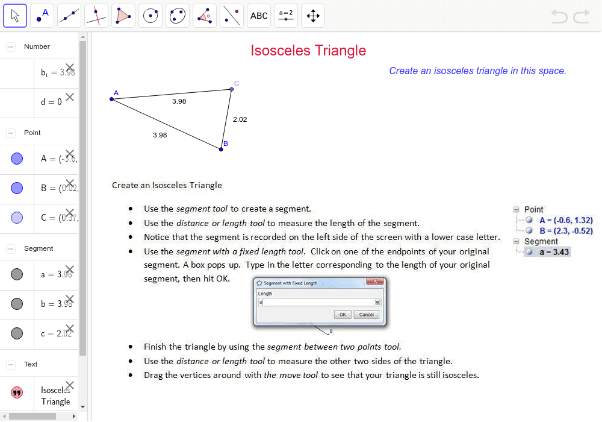
Task: Remove point B from the Algebra list
Action: (x=70, y=183)
